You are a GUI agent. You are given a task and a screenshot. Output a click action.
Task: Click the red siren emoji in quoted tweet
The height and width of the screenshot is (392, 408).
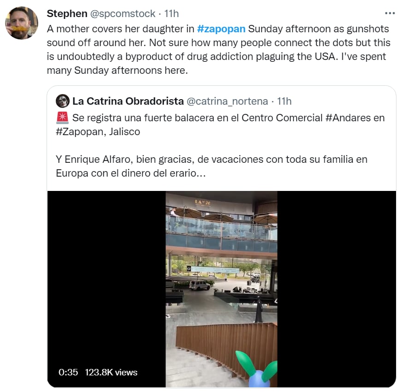click(62, 118)
